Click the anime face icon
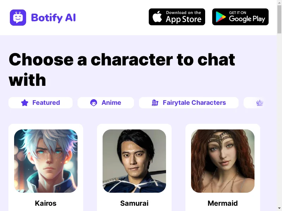Image resolution: width=282 pixels, height=211 pixels. point(93,103)
